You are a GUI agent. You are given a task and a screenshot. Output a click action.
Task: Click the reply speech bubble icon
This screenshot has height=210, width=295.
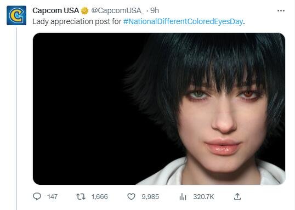37,196
